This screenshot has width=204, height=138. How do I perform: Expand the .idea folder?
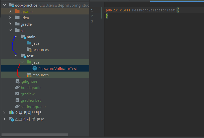tap(10, 18)
